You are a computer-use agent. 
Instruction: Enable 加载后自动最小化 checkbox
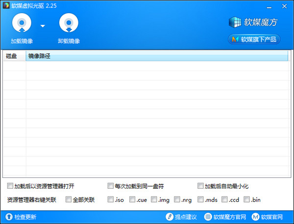pyautogui.click(x=200, y=186)
